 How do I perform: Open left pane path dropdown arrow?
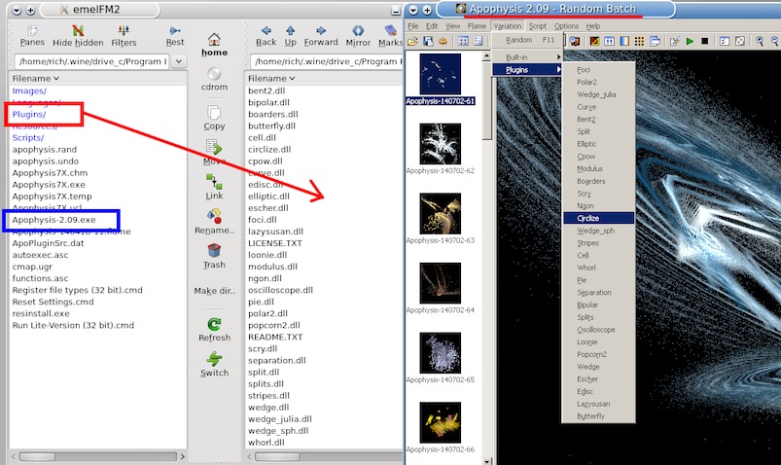179,61
